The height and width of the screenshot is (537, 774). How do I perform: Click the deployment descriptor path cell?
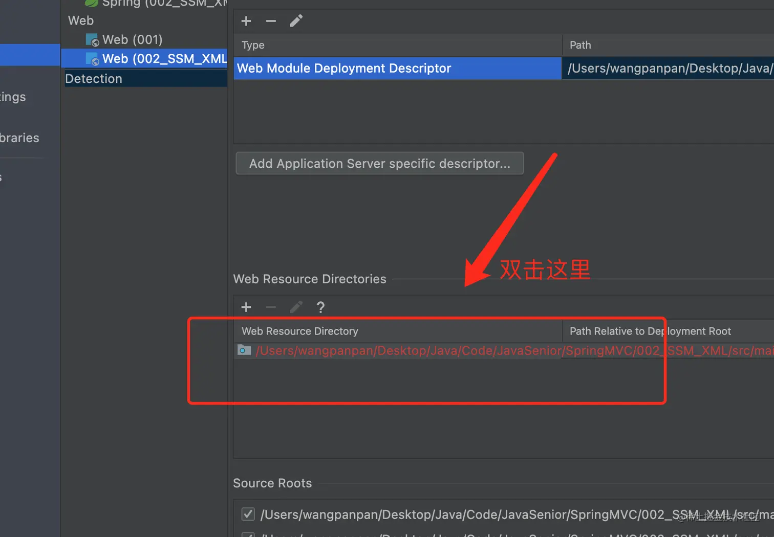[668, 68]
